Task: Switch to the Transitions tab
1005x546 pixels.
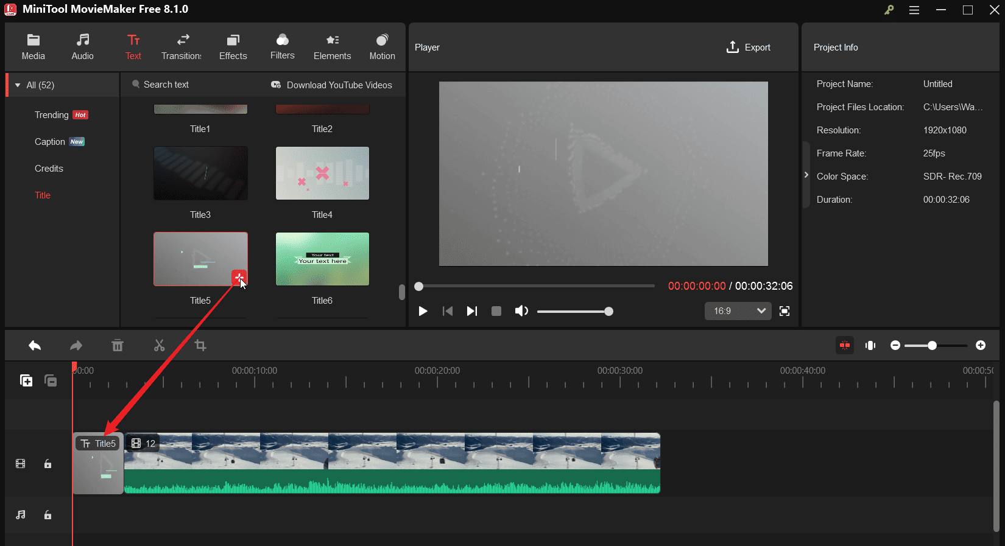Action: [x=182, y=47]
